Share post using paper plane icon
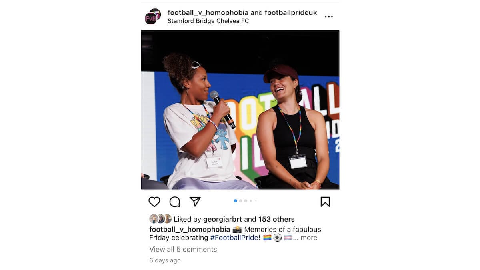 (195, 202)
